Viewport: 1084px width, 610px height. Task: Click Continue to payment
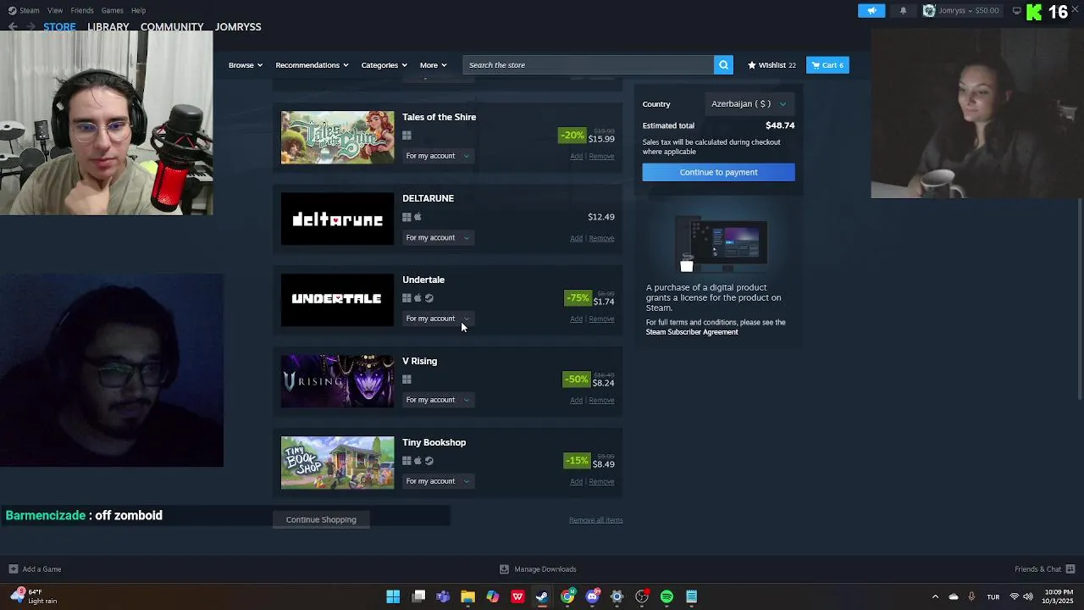(718, 172)
